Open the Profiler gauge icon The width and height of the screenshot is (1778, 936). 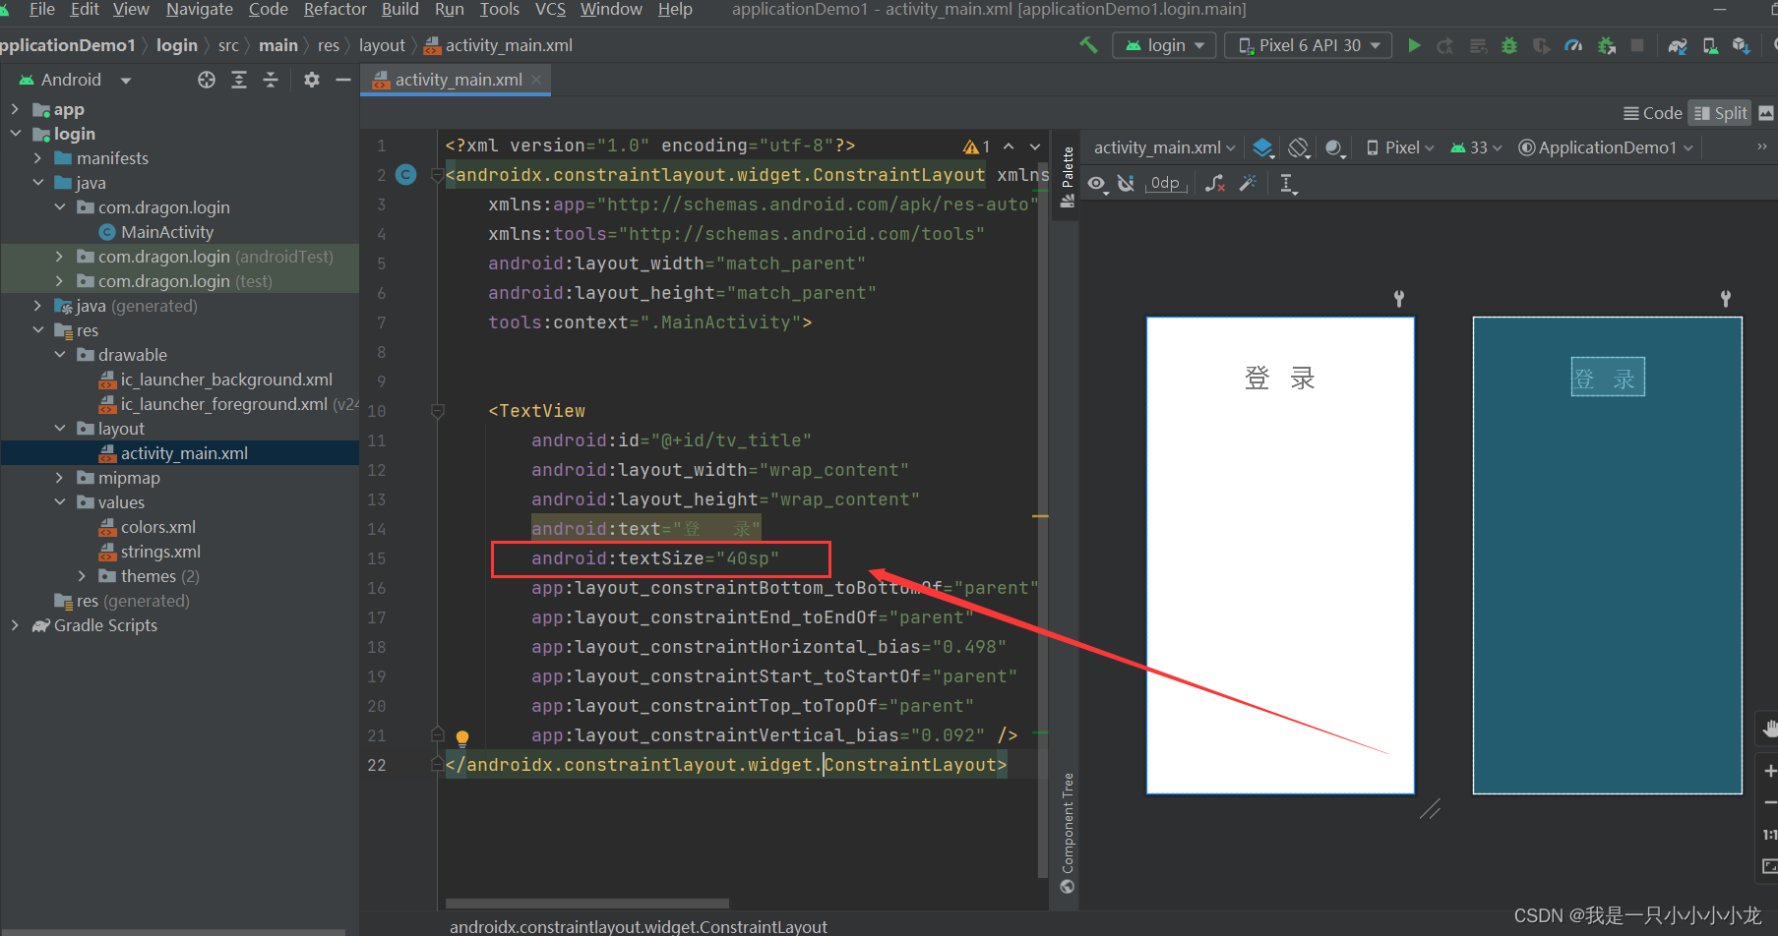(x=1573, y=45)
